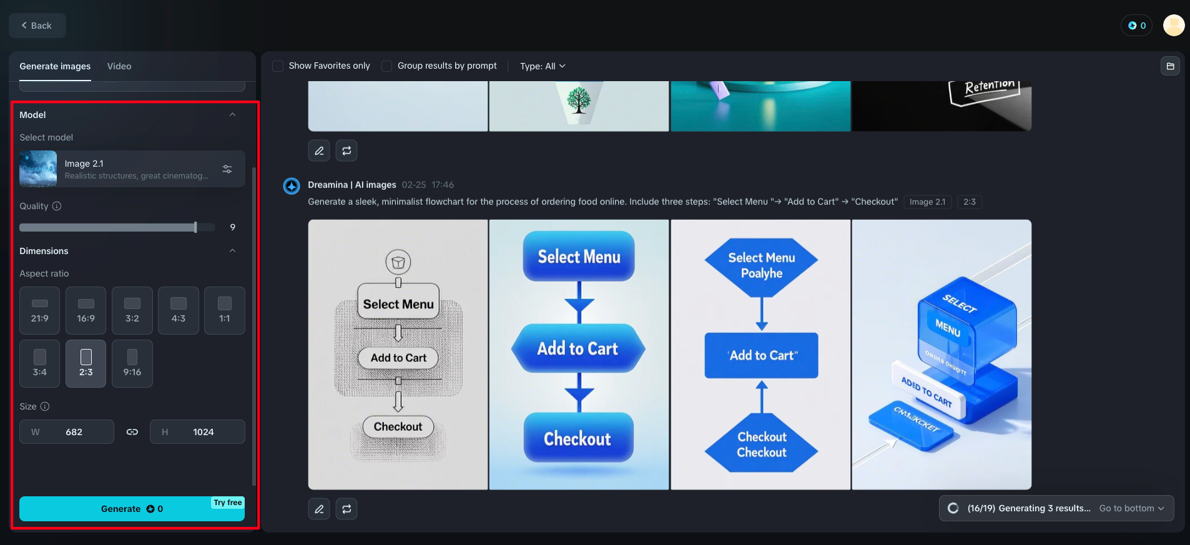The height and width of the screenshot is (545, 1190).
Task: Toggle the width-height link icon
Action: [132, 432]
